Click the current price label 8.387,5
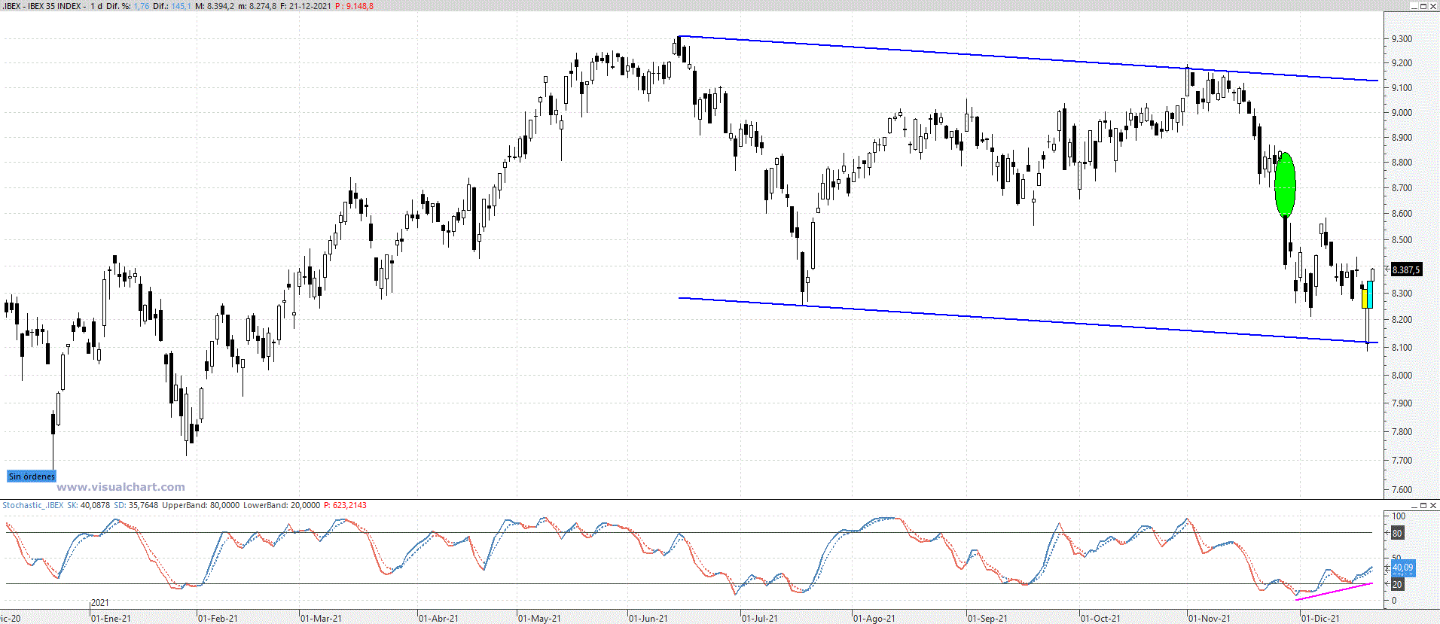Viewport: 1440px width, 624px height. (x=1405, y=269)
